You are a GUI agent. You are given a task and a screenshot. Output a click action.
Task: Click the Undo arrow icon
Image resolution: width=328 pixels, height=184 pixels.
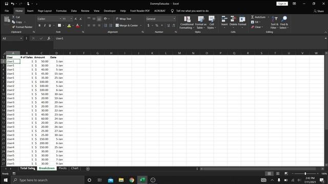tap(12, 4)
